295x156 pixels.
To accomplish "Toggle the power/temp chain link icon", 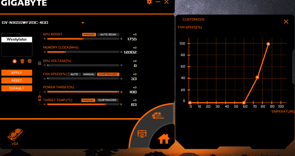I will tap(40, 98).
